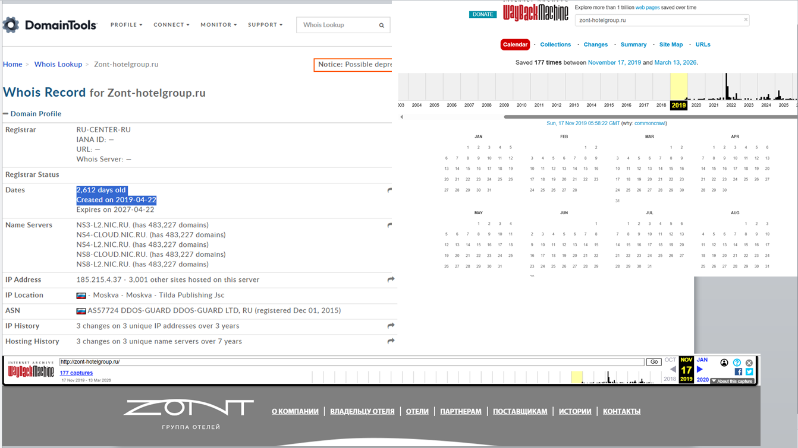Image resolution: width=798 pixels, height=448 pixels.
Task: Share the capture on Twitter
Action: click(749, 372)
